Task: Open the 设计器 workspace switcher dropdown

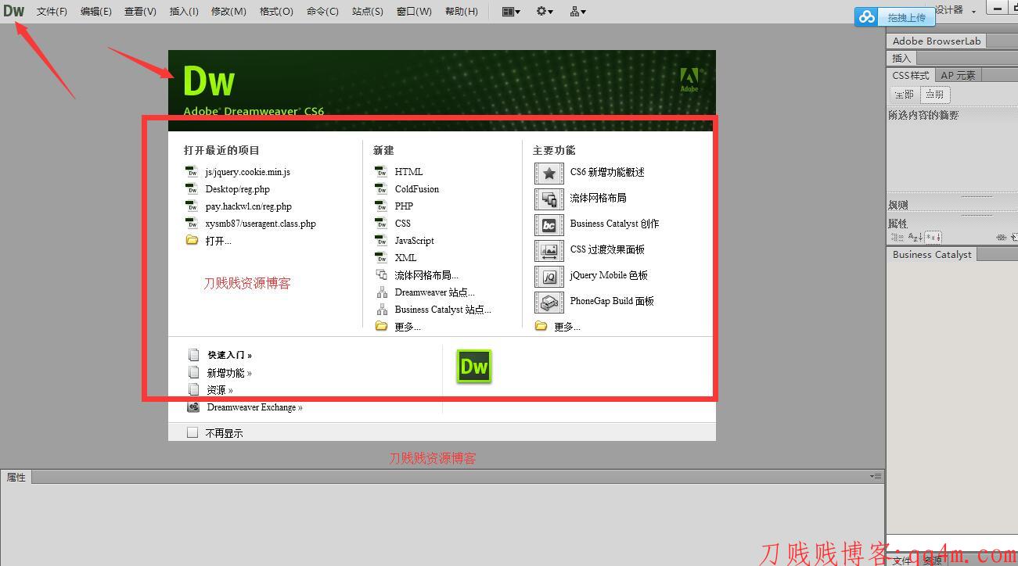Action: 955,10
